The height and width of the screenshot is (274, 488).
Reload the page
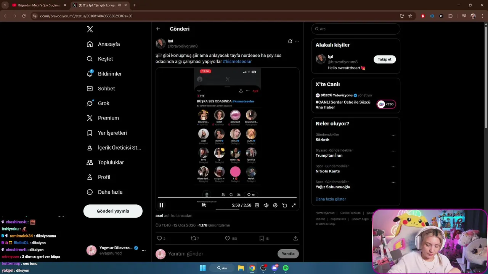tap(24, 16)
